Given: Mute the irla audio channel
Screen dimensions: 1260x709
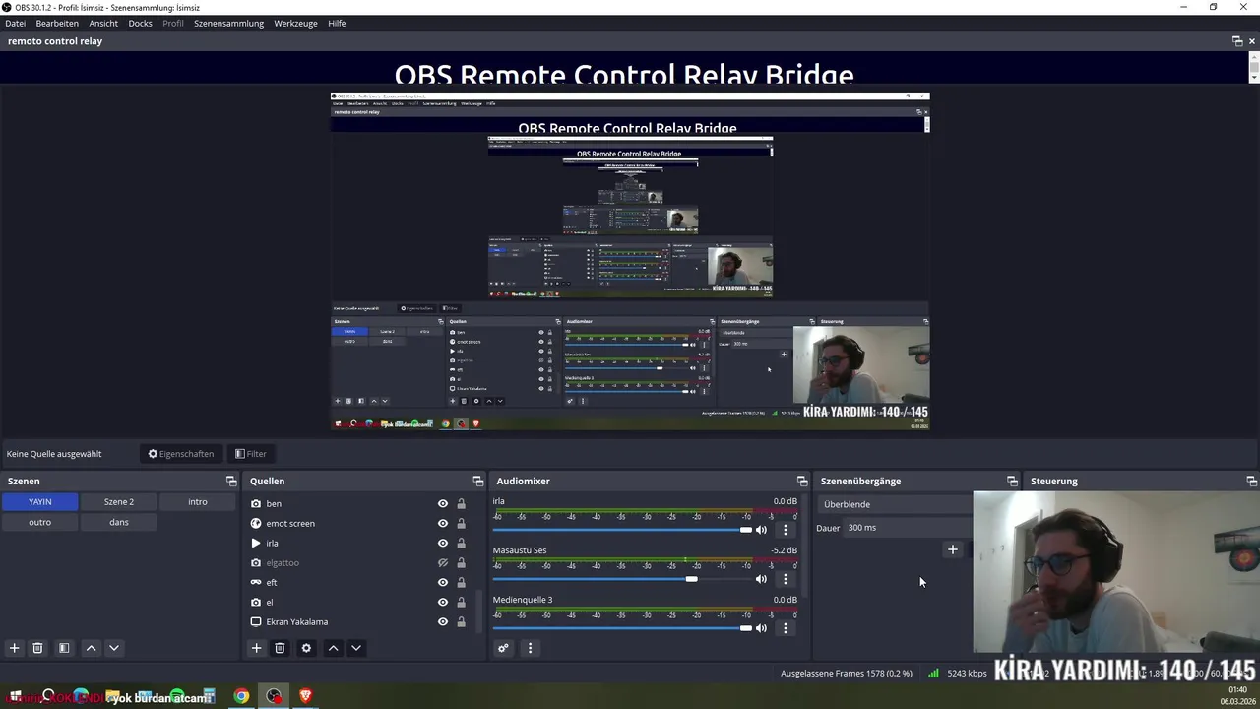Looking at the screenshot, I should [761, 530].
